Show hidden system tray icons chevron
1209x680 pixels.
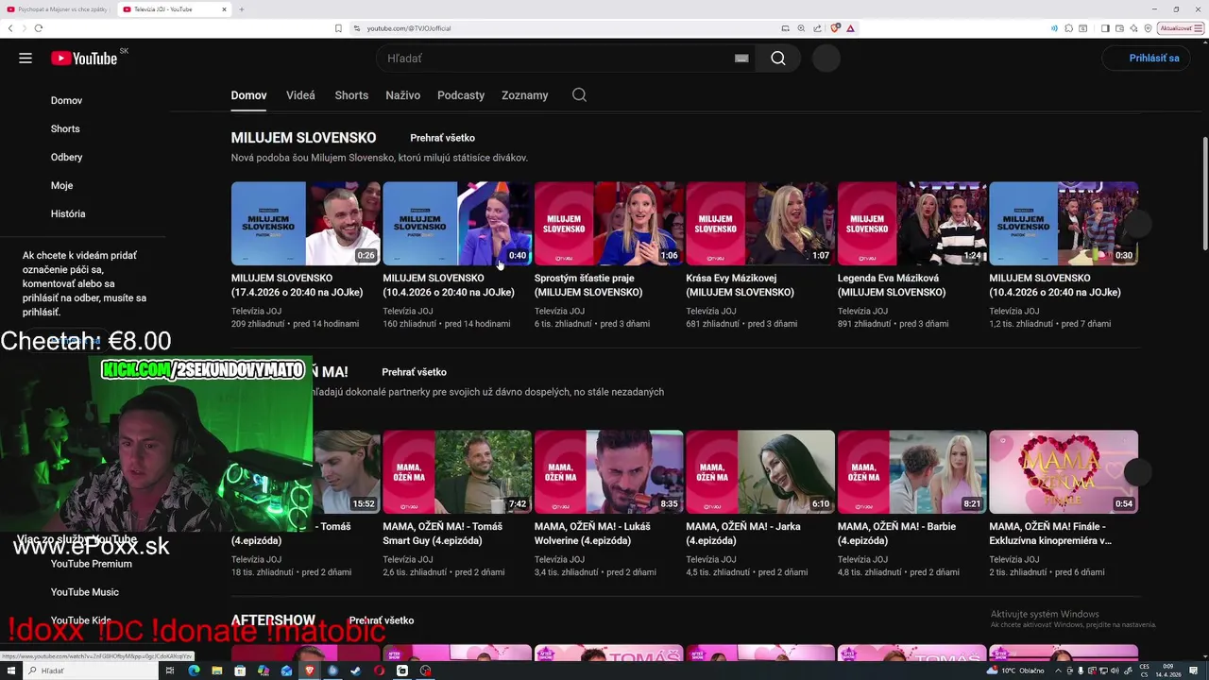coord(1056,671)
